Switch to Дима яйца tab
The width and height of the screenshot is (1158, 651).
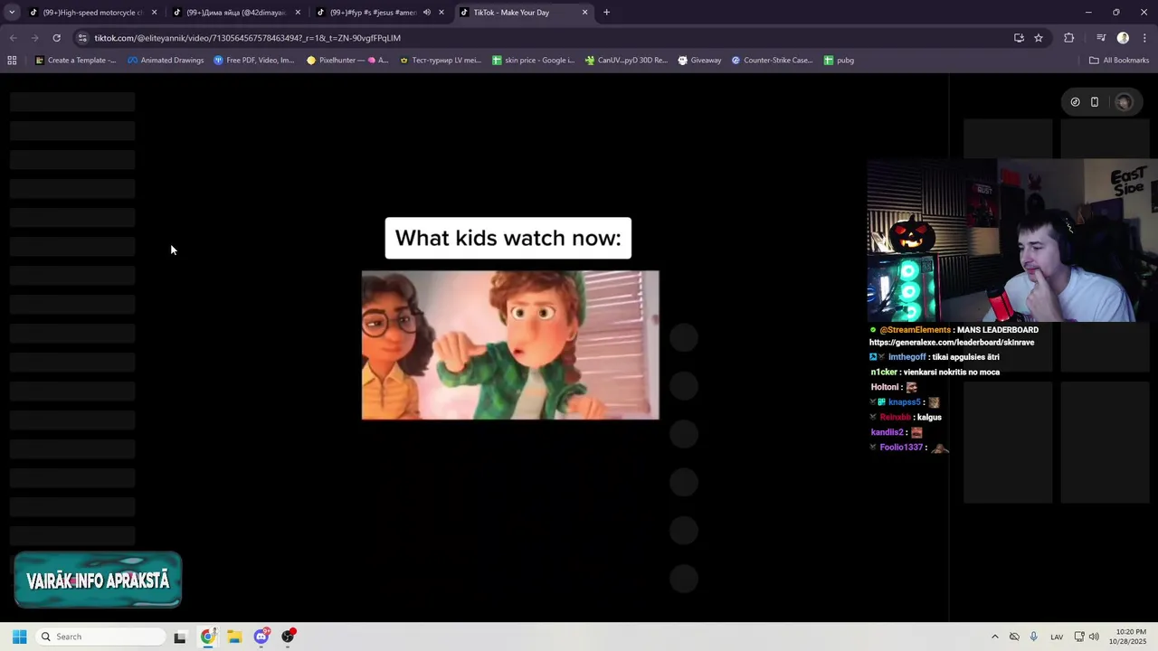coord(237,13)
